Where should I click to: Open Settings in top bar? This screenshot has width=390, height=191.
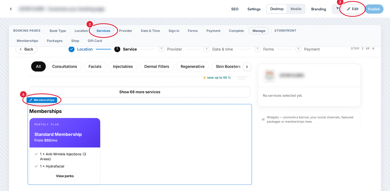tap(254, 9)
